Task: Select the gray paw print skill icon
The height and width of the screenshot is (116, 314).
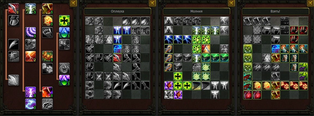Action: (x=47, y=68)
